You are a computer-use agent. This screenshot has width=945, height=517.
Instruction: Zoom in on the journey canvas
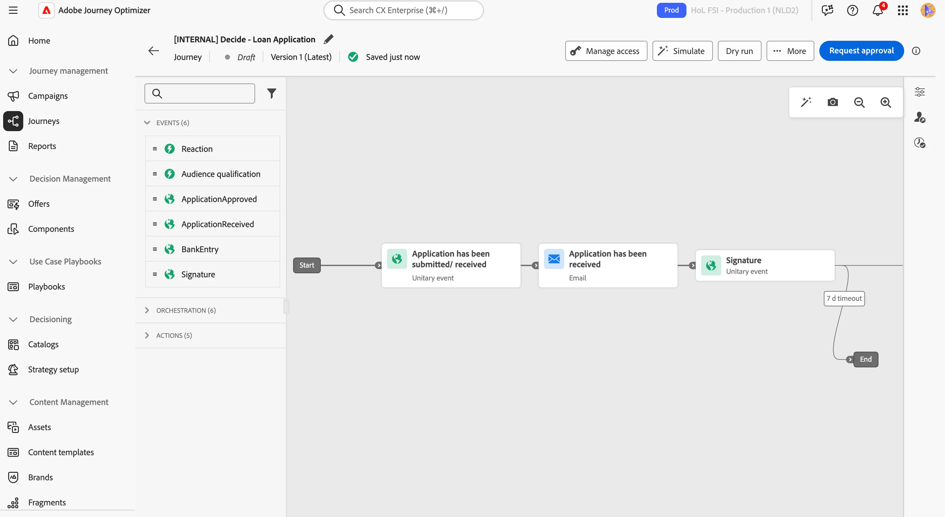click(886, 102)
